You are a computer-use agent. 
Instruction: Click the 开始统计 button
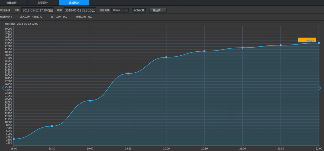tap(158, 10)
